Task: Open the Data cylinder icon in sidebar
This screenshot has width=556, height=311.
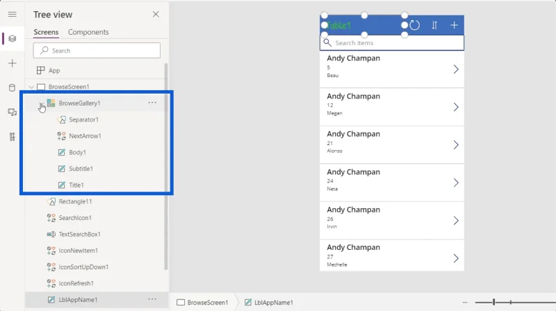Action: [x=12, y=88]
